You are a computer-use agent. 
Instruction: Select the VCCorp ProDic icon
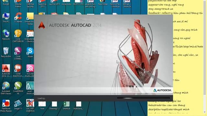click(30, 71)
